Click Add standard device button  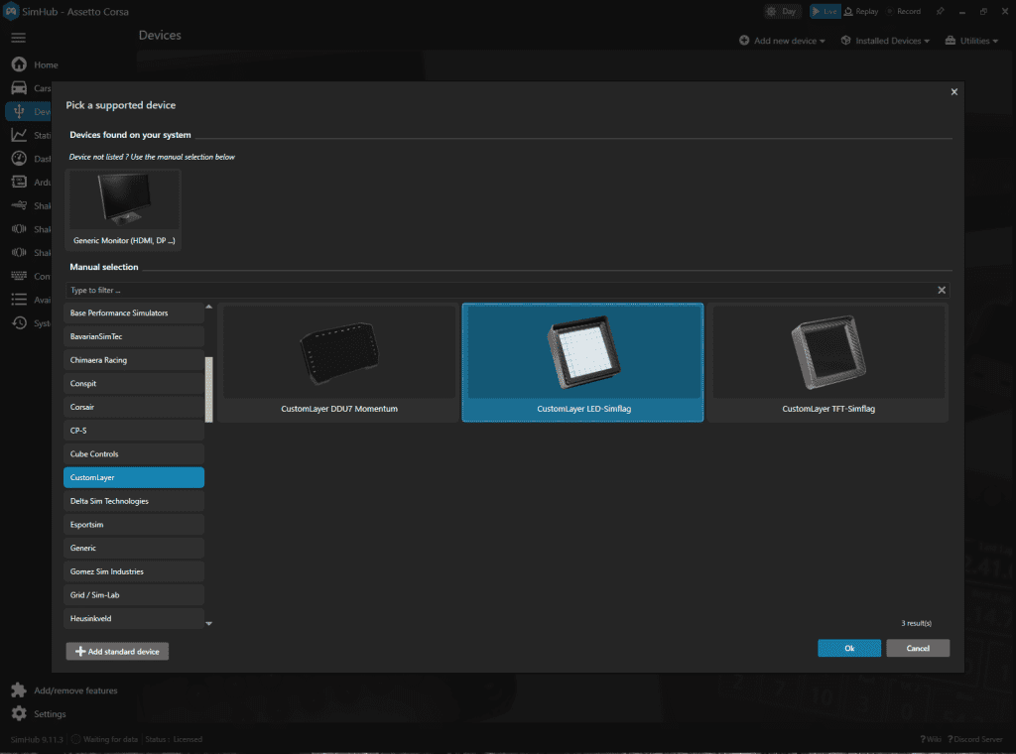117,651
